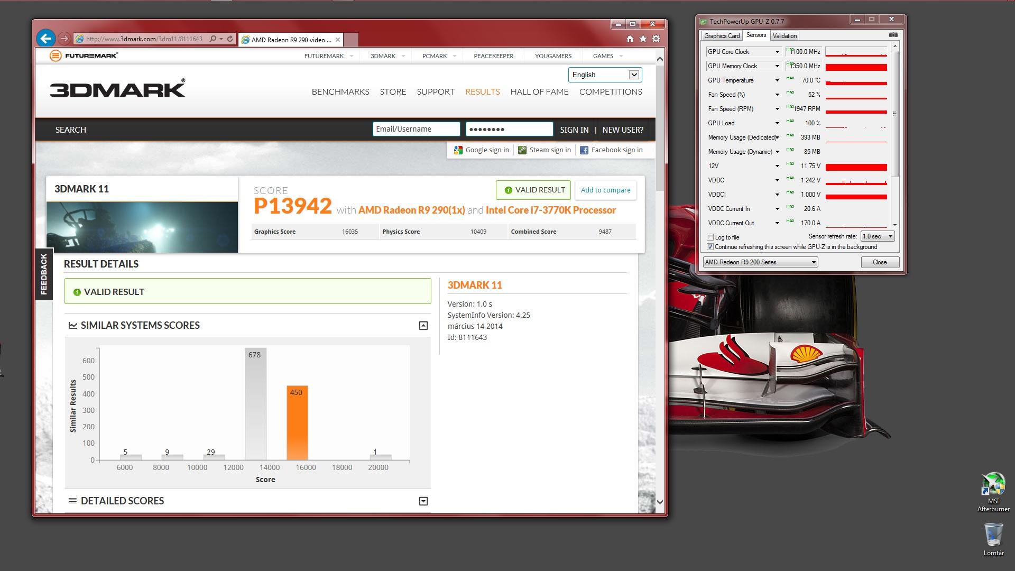Click the Steam sign in icon
The width and height of the screenshot is (1015, 571).
pyautogui.click(x=522, y=150)
